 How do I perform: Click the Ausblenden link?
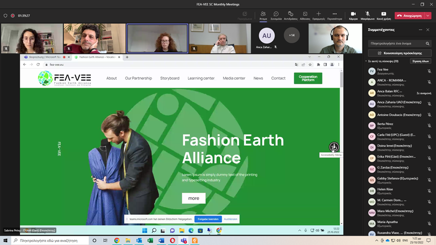click(x=230, y=219)
